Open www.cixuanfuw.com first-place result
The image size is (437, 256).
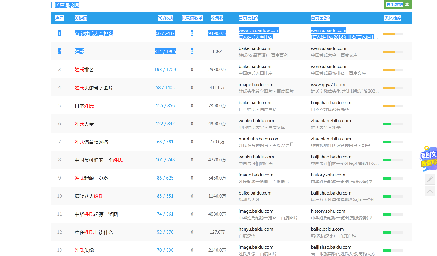259,30
